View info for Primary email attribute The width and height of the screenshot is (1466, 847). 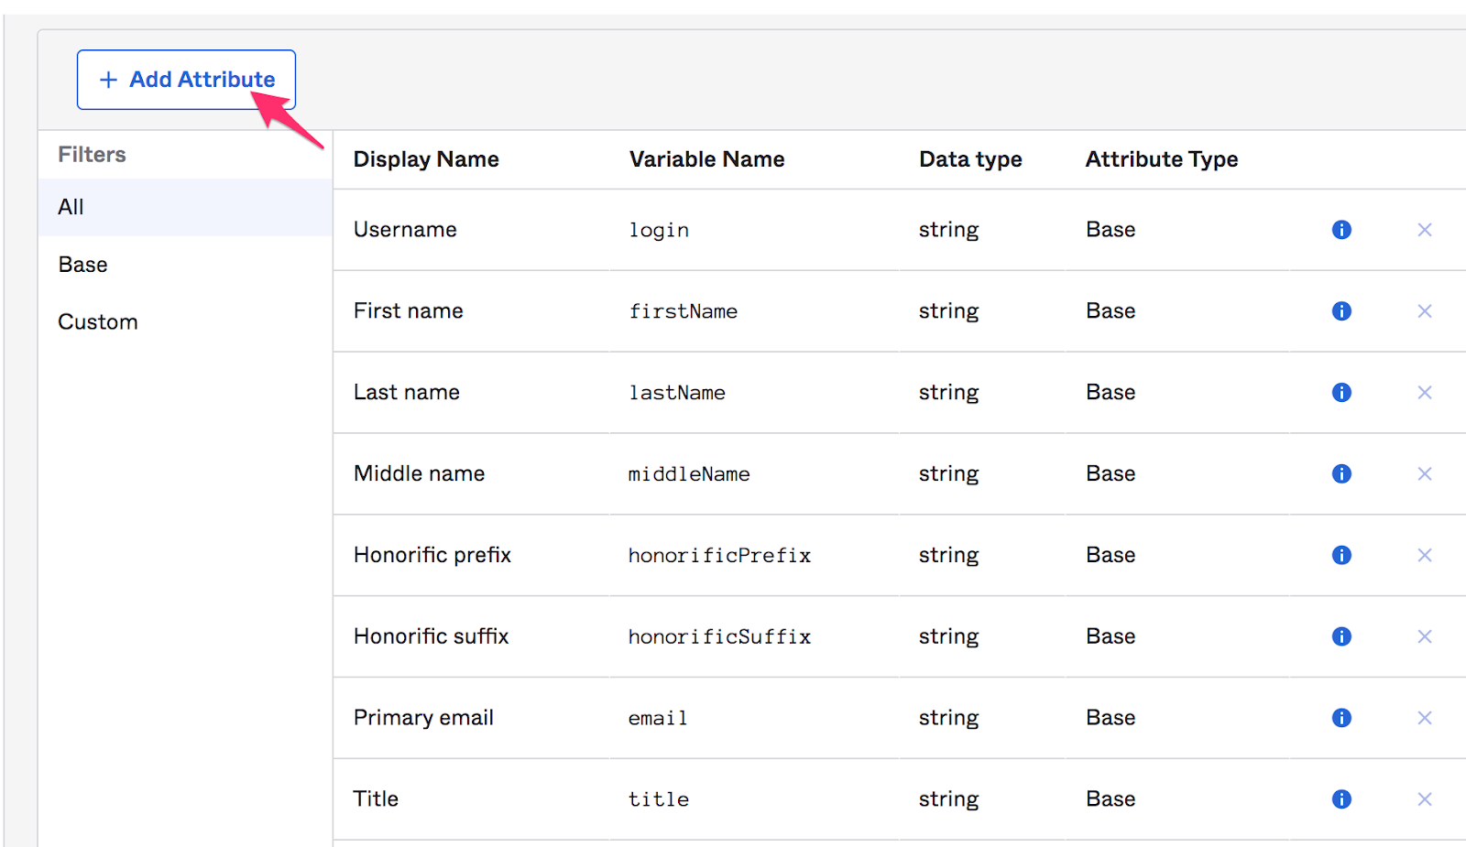(1341, 718)
